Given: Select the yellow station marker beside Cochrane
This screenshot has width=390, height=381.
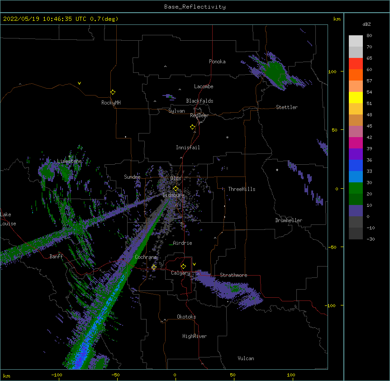Looking at the screenshot, I should point(154,267).
